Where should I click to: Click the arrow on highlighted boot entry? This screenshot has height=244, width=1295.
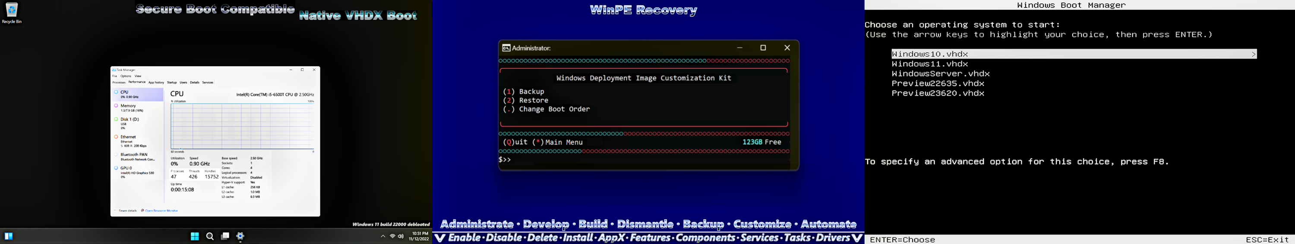click(x=1253, y=54)
